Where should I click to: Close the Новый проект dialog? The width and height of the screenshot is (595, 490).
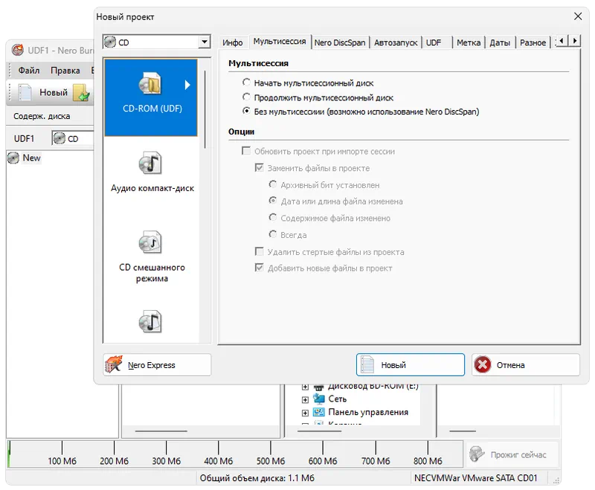(x=578, y=16)
